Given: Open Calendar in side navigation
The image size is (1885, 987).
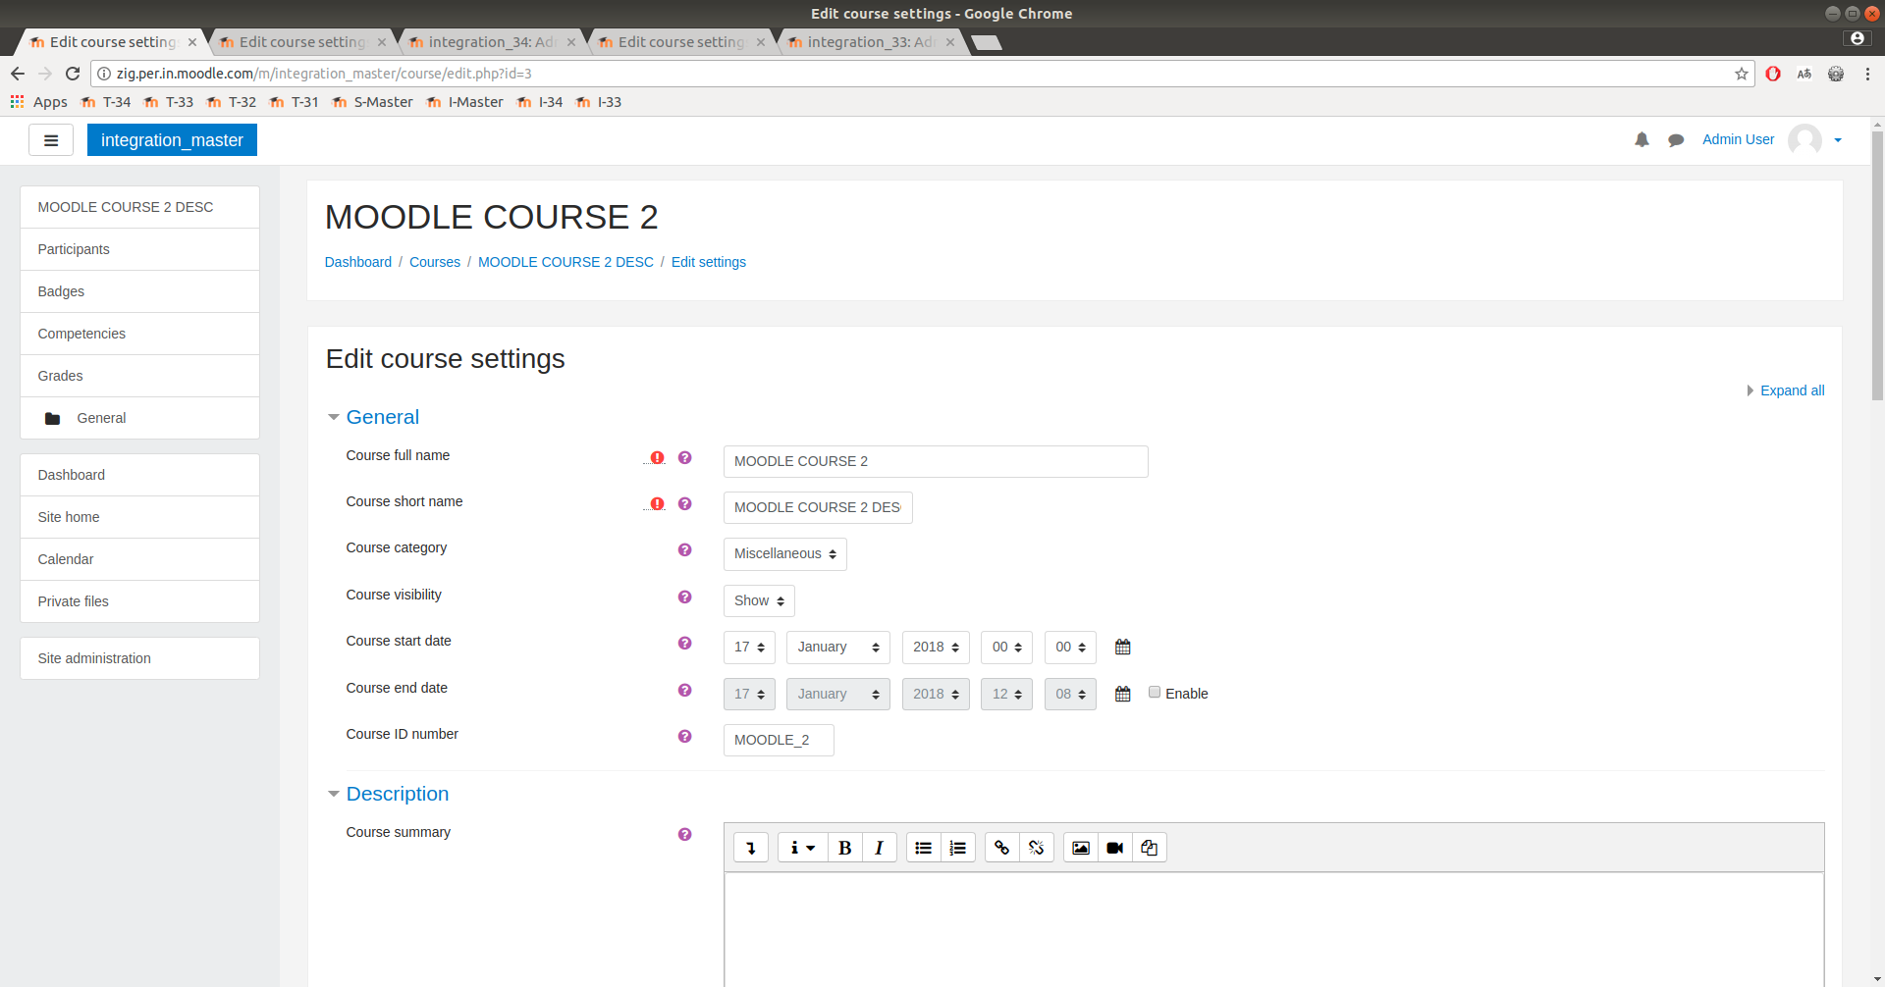Looking at the screenshot, I should [139, 559].
